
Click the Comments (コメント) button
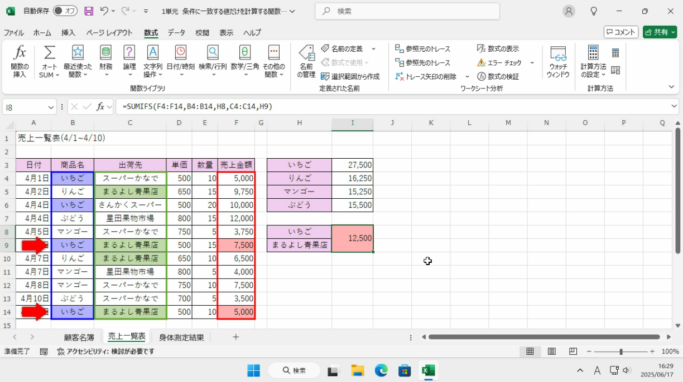click(x=621, y=32)
